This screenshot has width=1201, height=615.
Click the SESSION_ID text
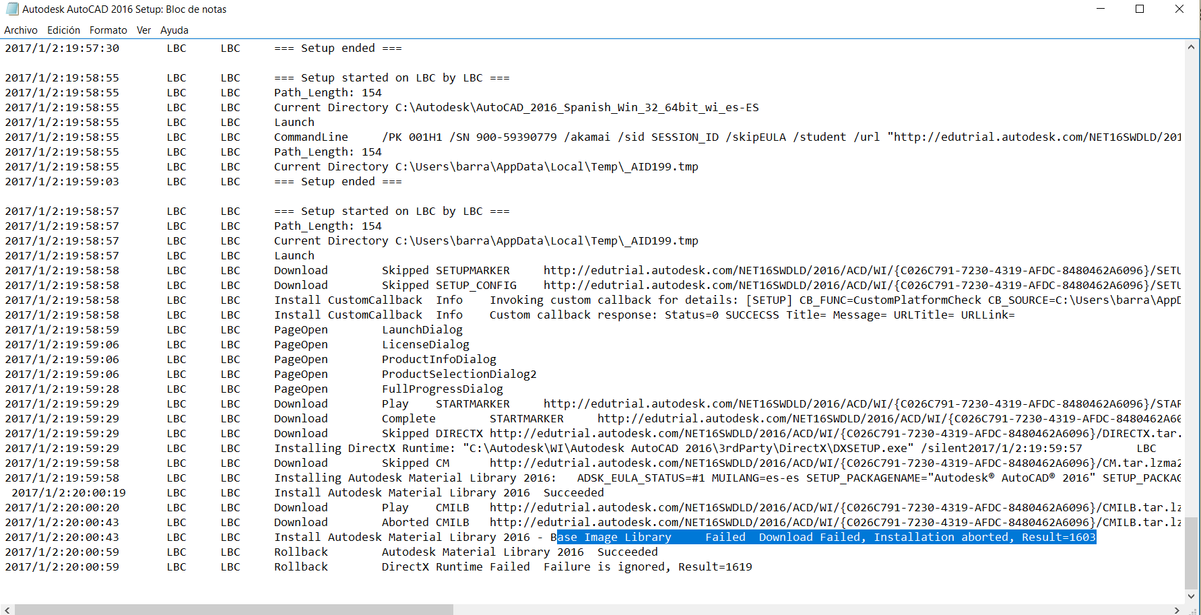click(685, 137)
